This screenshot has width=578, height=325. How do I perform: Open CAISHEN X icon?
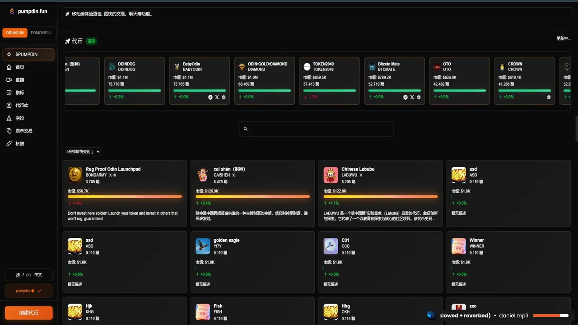(x=233, y=175)
